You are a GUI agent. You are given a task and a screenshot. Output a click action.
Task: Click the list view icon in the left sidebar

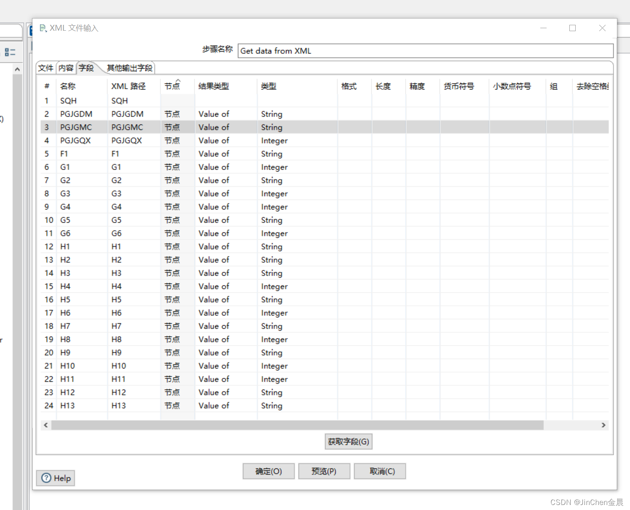10,52
